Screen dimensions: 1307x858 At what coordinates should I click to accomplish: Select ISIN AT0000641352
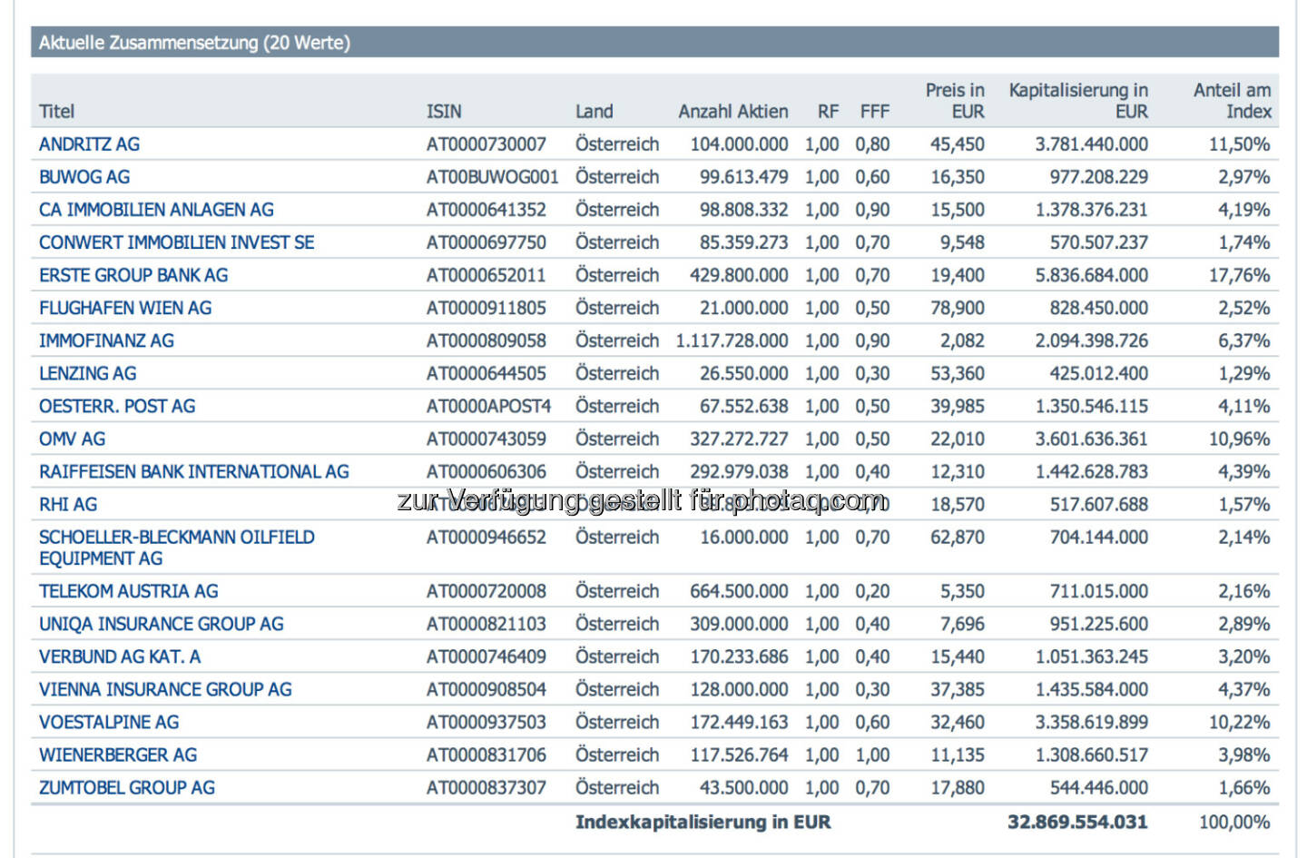tap(486, 210)
